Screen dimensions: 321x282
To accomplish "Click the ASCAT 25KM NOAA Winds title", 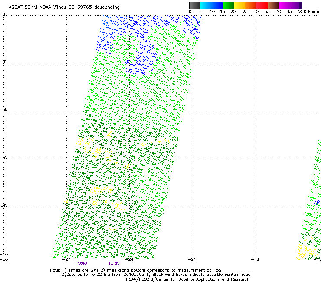I will tap(64, 7).
